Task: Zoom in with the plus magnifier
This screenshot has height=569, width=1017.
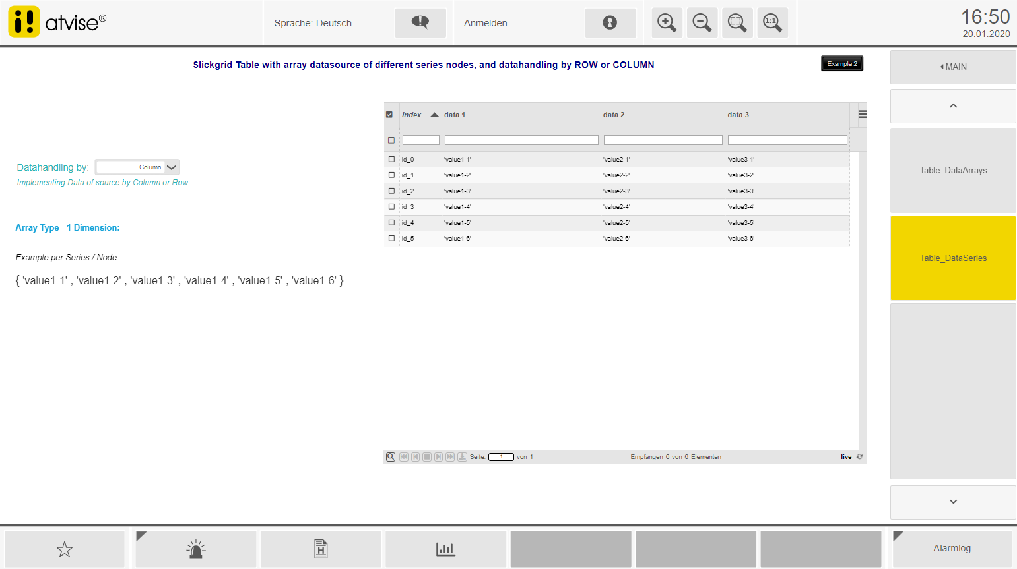Action: pos(667,23)
